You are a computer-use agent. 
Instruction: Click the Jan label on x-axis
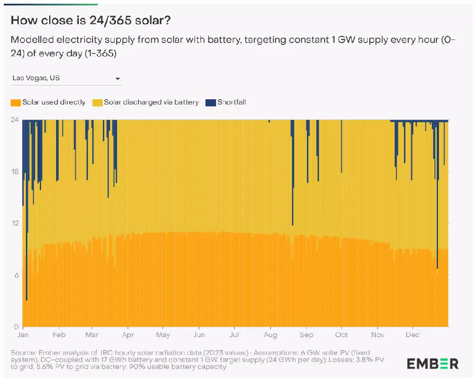[23, 335]
